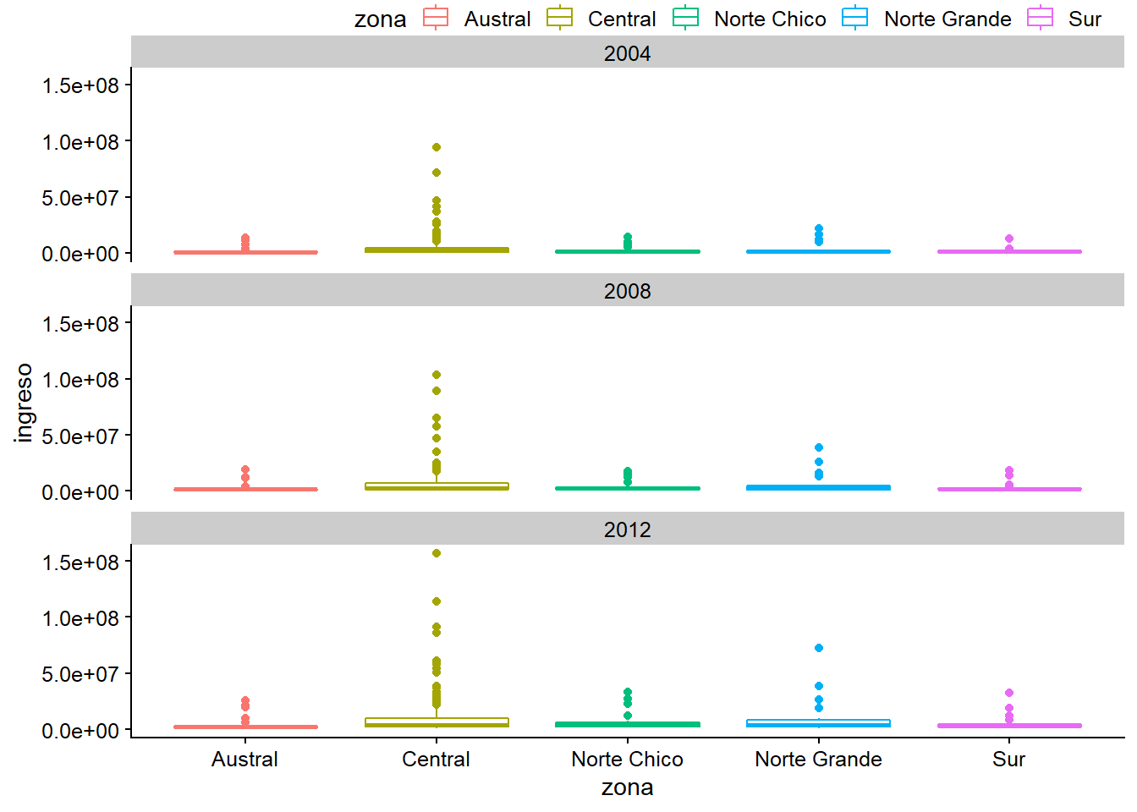This screenshot has height=812, width=1137.
Task: Click the "ingreso" y-axis title
Action: click(24, 403)
